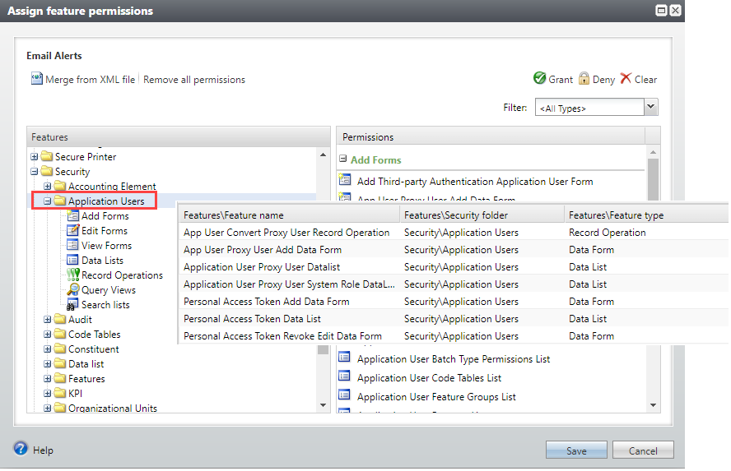Click the Add Forms tree icon
The width and height of the screenshot is (731, 471).
click(72, 215)
